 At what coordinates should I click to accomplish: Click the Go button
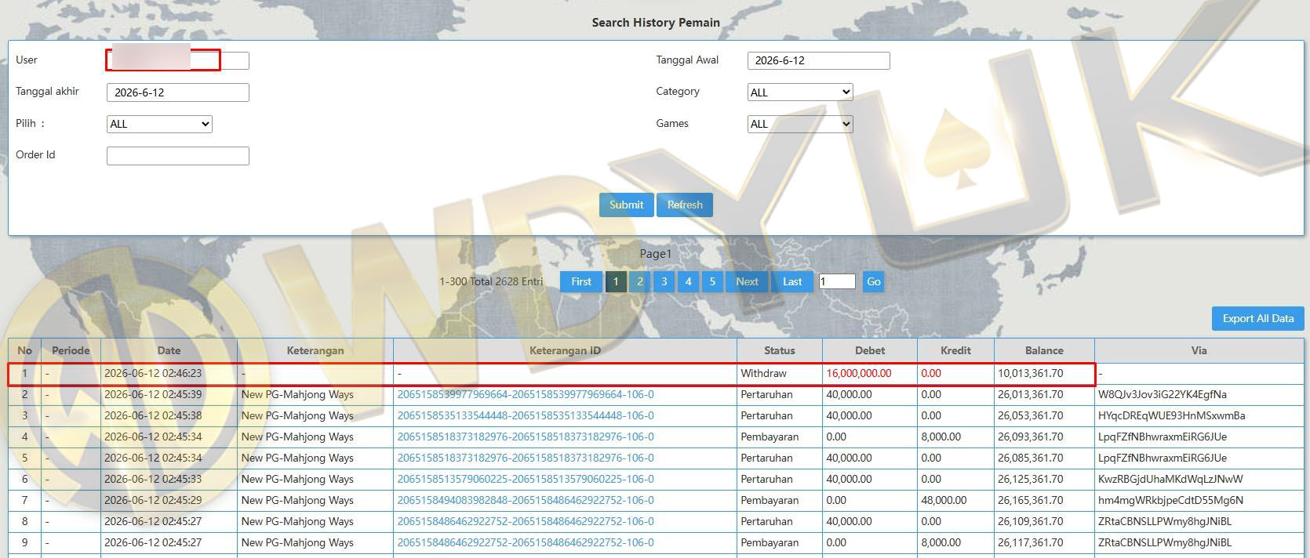[x=873, y=281]
